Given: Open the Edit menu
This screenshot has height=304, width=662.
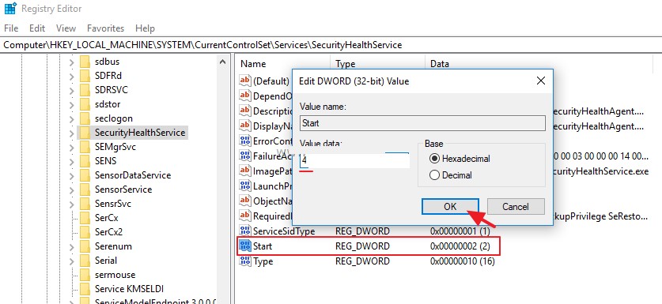Looking at the screenshot, I should click(x=37, y=28).
